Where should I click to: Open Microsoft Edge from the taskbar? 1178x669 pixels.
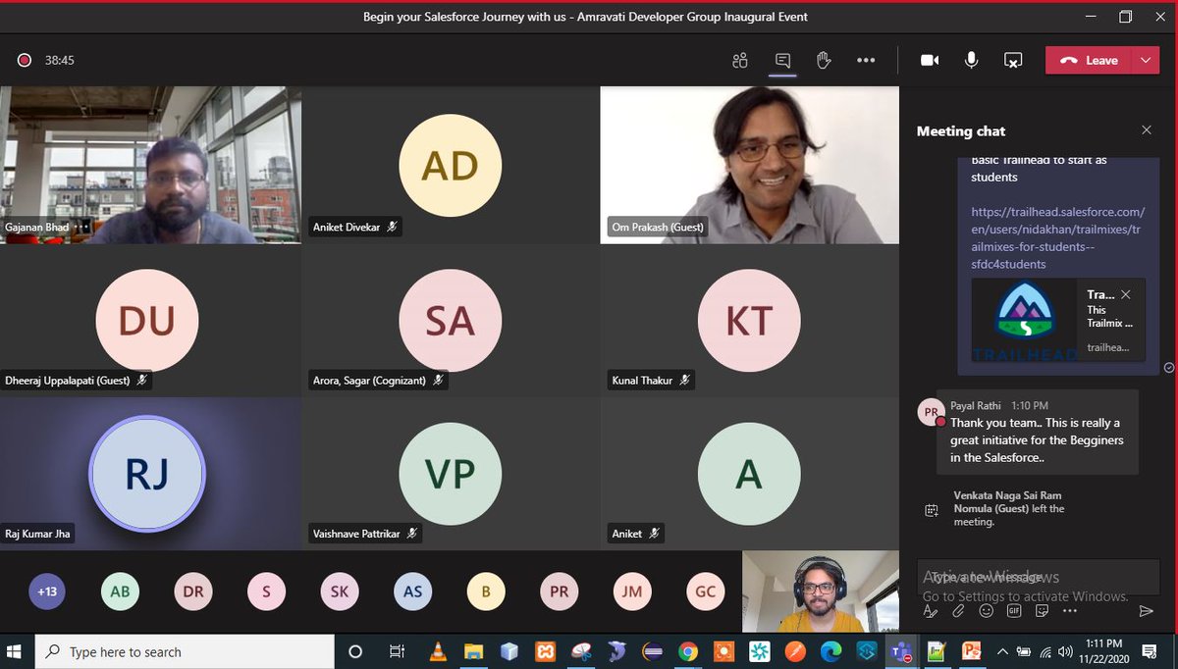(x=830, y=651)
